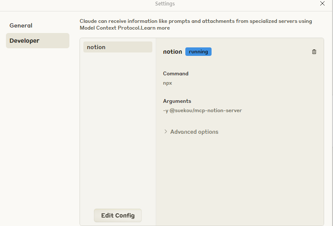Screen dimensions: 333x226
Task: Click the Arguments label
Action: (177, 101)
